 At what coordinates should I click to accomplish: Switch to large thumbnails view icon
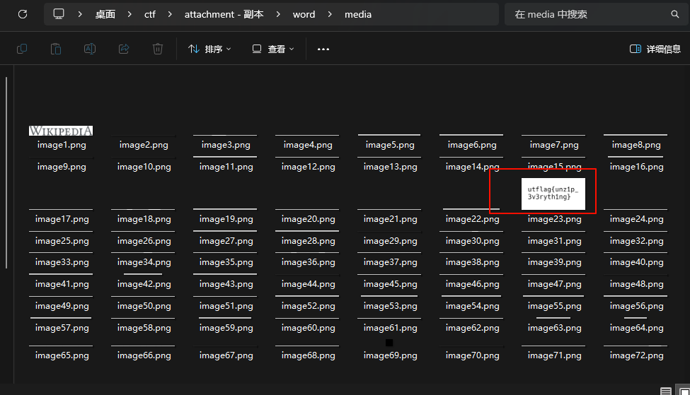point(684,391)
